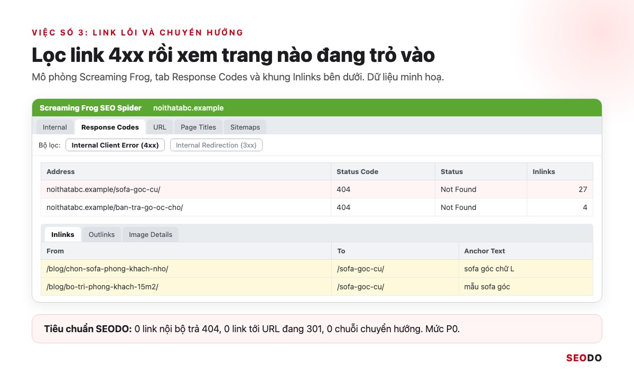Open the Image Details tab
The width and height of the screenshot is (634, 375).
click(151, 234)
